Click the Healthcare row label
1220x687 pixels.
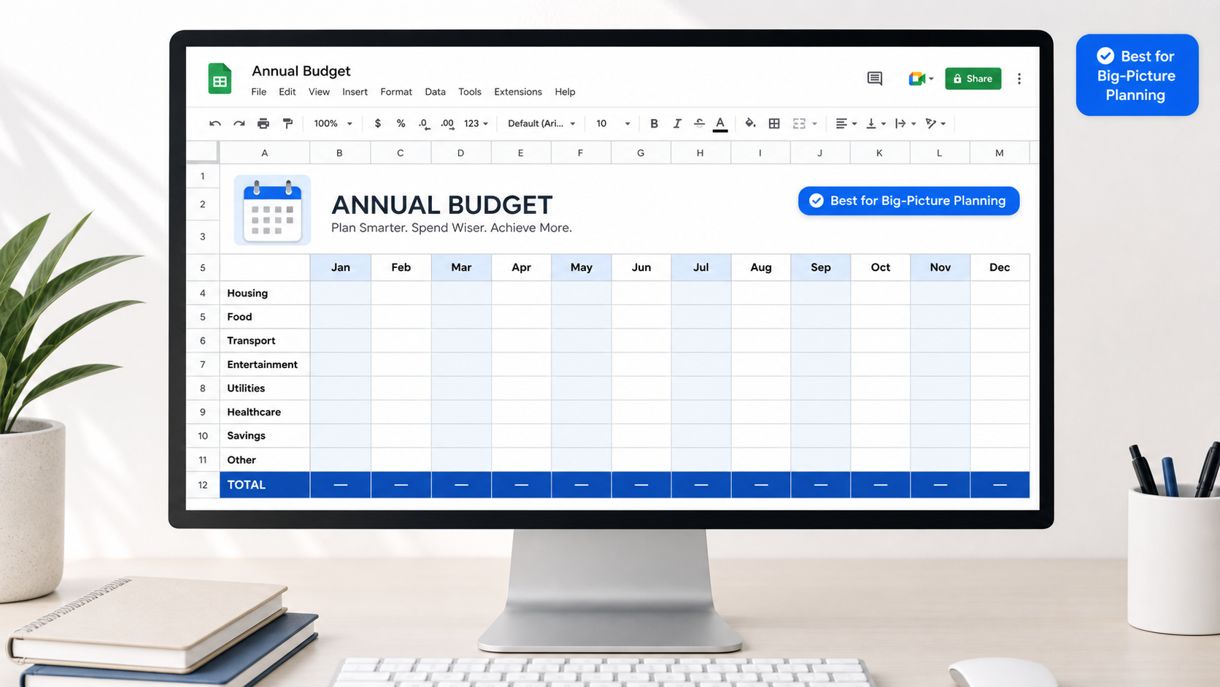click(254, 412)
